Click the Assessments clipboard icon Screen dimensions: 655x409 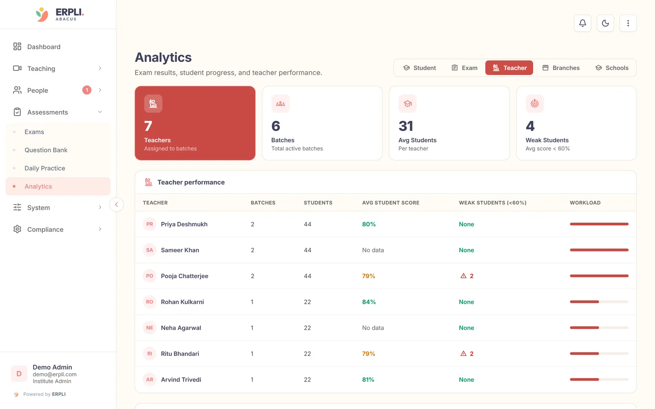(17, 112)
